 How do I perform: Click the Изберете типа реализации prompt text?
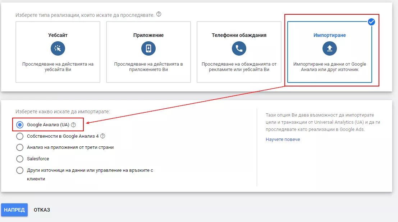[x=85, y=15]
